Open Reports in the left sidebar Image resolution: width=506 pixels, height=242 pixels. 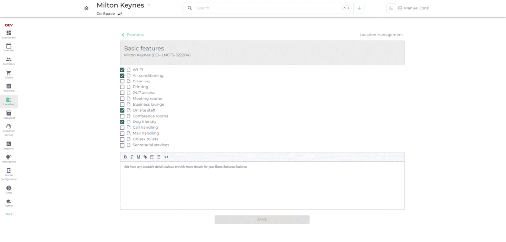[9, 145]
